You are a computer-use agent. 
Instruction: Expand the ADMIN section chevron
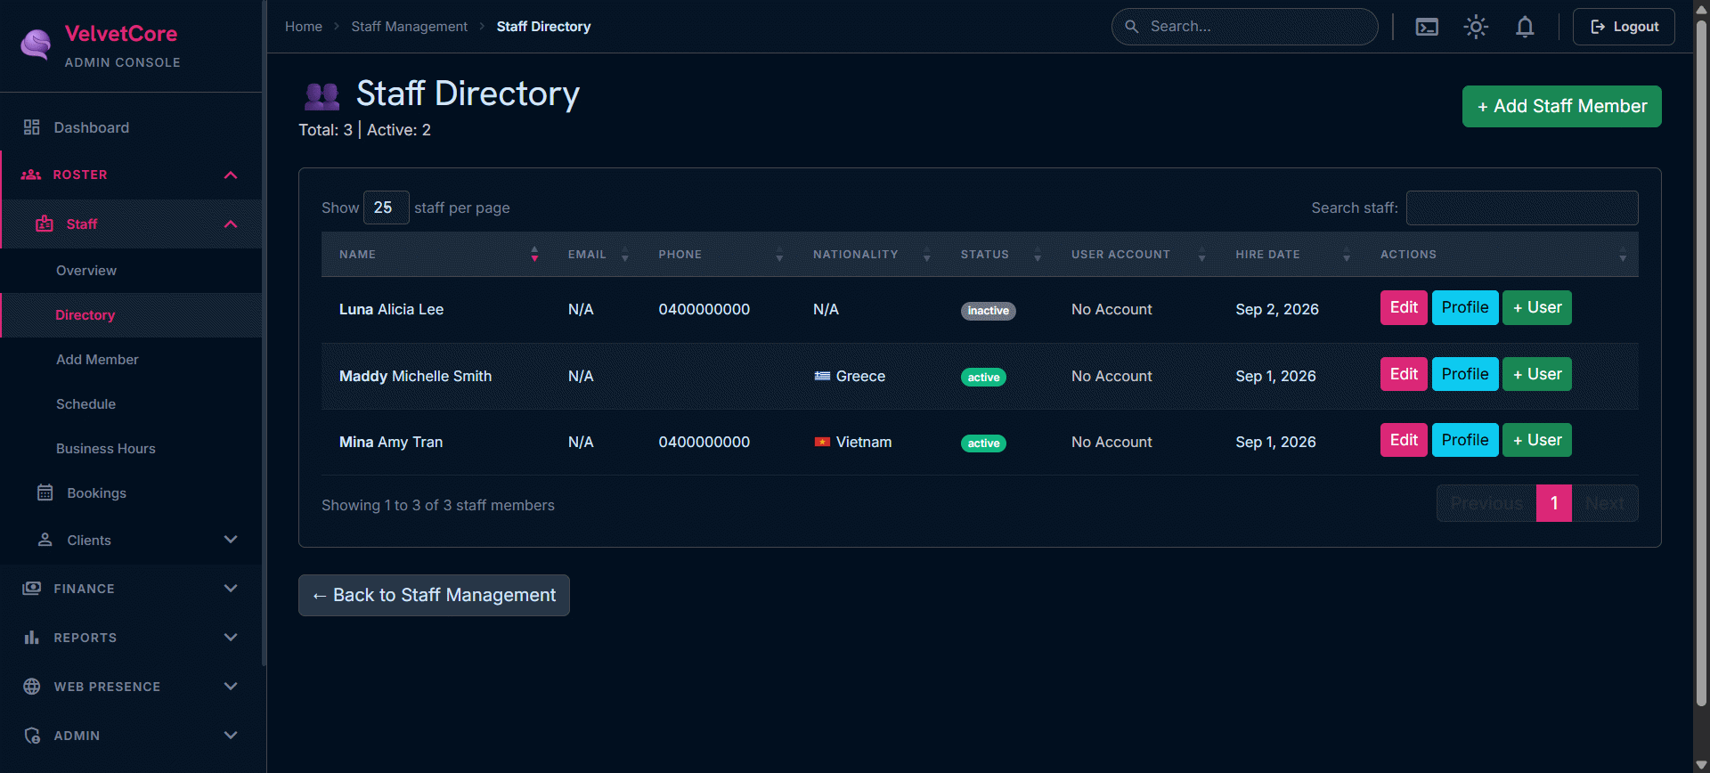(x=231, y=736)
